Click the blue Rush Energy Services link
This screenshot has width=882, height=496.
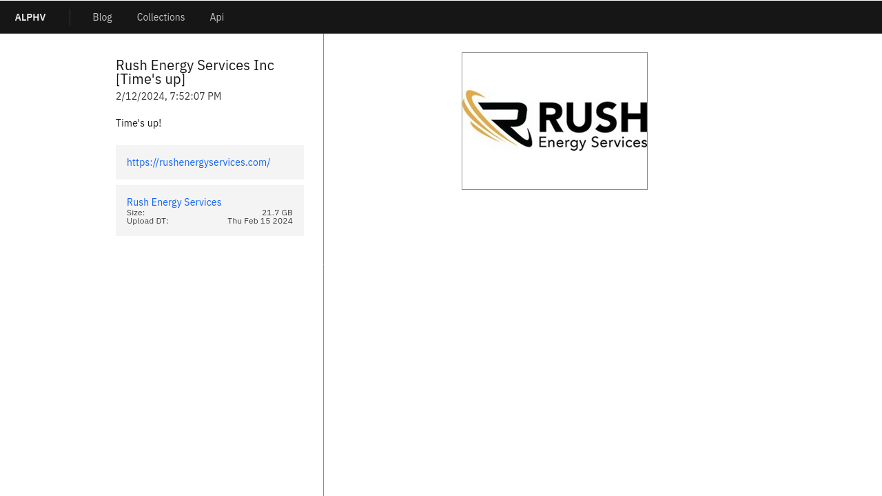point(174,202)
